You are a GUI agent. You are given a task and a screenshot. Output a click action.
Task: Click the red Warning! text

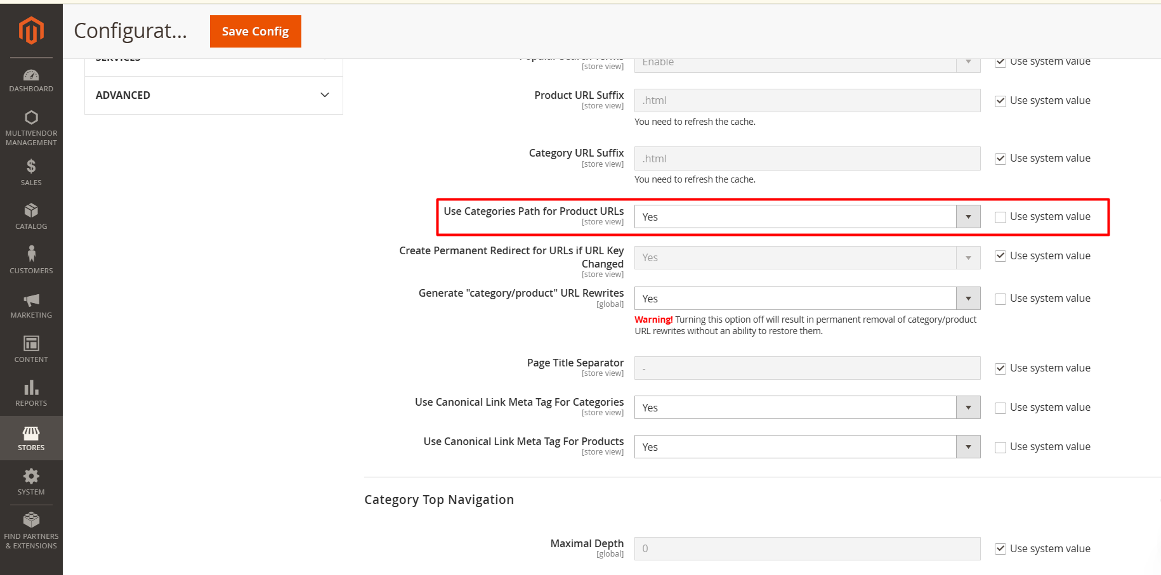tap(653, 320)
